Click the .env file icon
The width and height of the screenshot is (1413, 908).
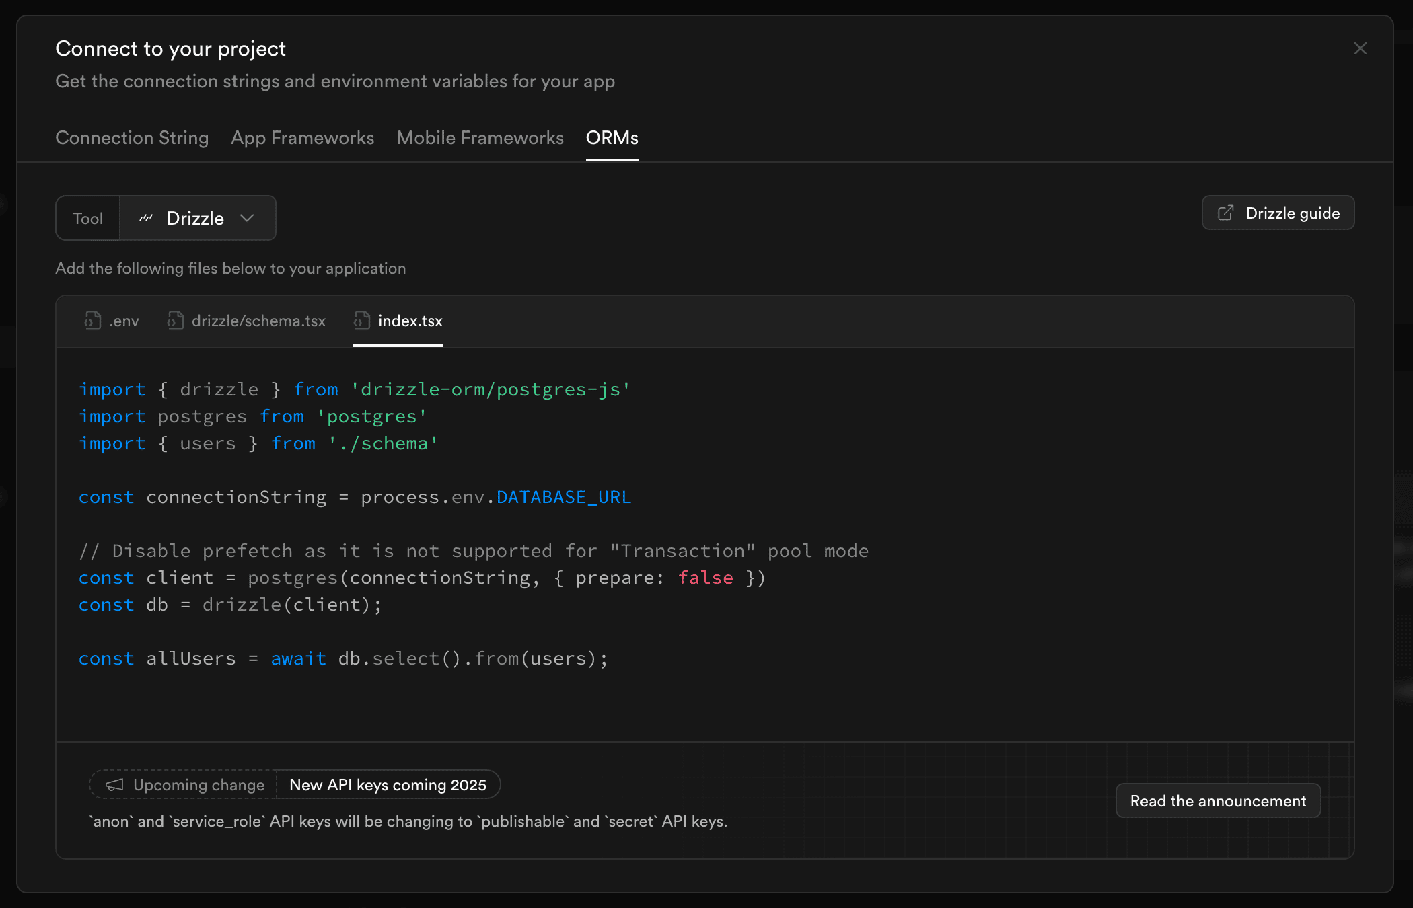pos(92,320)
